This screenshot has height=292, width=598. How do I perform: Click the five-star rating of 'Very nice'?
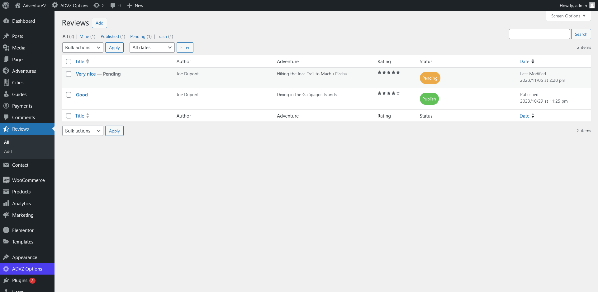pos(389,72)
